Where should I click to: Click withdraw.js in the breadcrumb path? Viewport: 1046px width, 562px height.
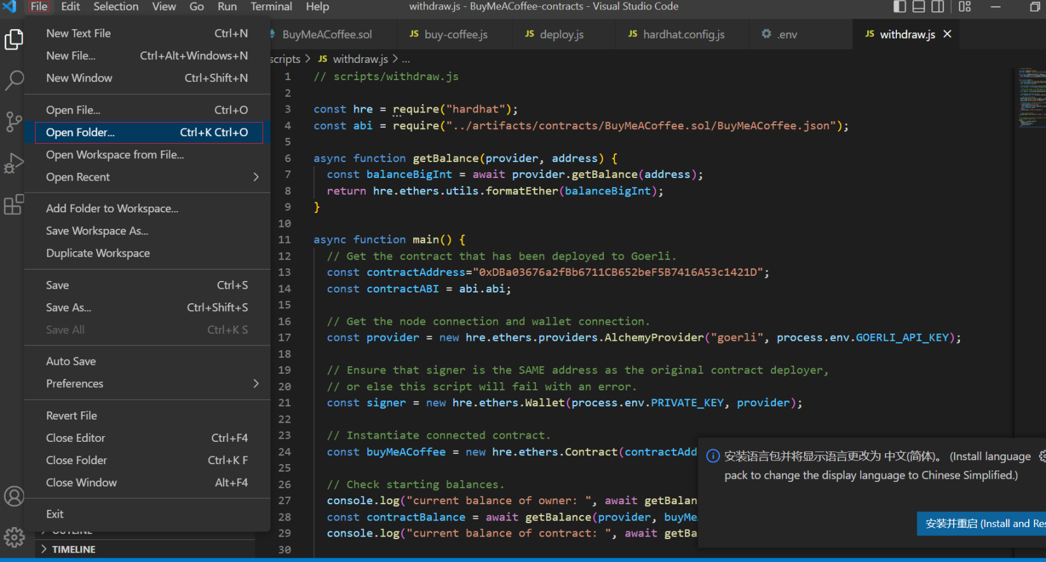[x=360, y=59]
